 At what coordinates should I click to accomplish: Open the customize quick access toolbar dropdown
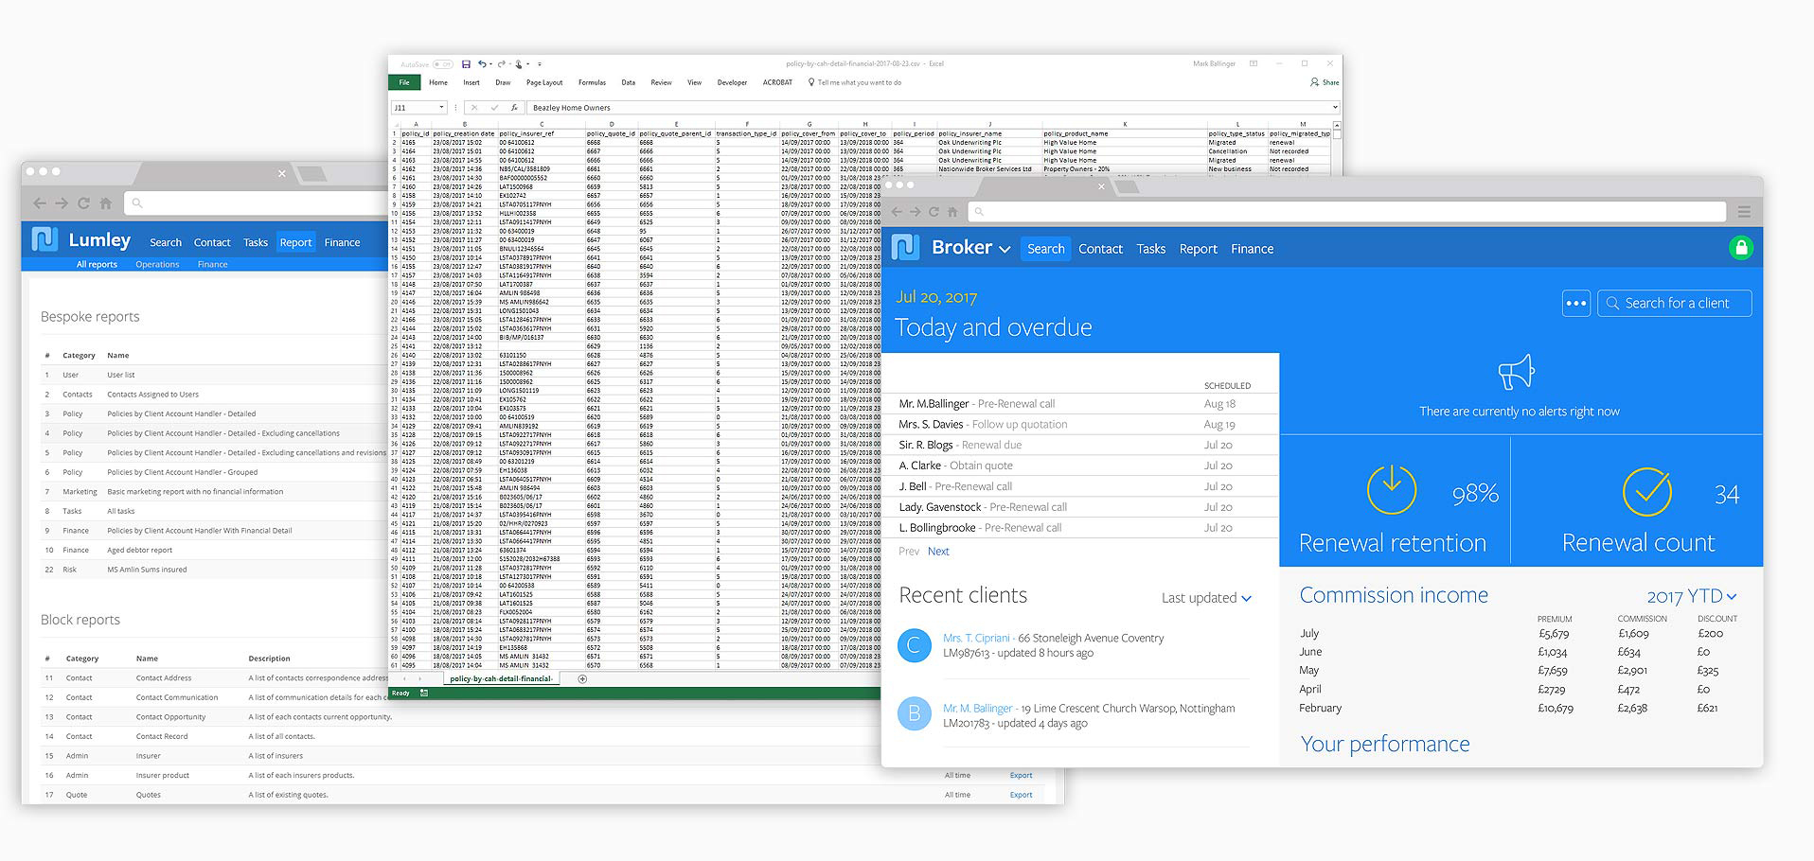click(540, 64)
